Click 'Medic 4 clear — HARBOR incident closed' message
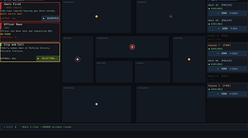248x138 pixels. pos(47,127)
